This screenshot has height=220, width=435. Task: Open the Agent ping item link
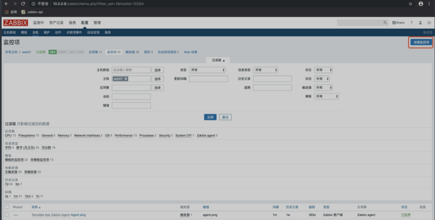(78, 215)
